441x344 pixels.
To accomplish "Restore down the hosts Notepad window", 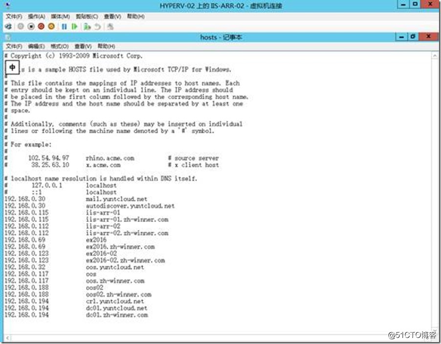I will (413, 37).
